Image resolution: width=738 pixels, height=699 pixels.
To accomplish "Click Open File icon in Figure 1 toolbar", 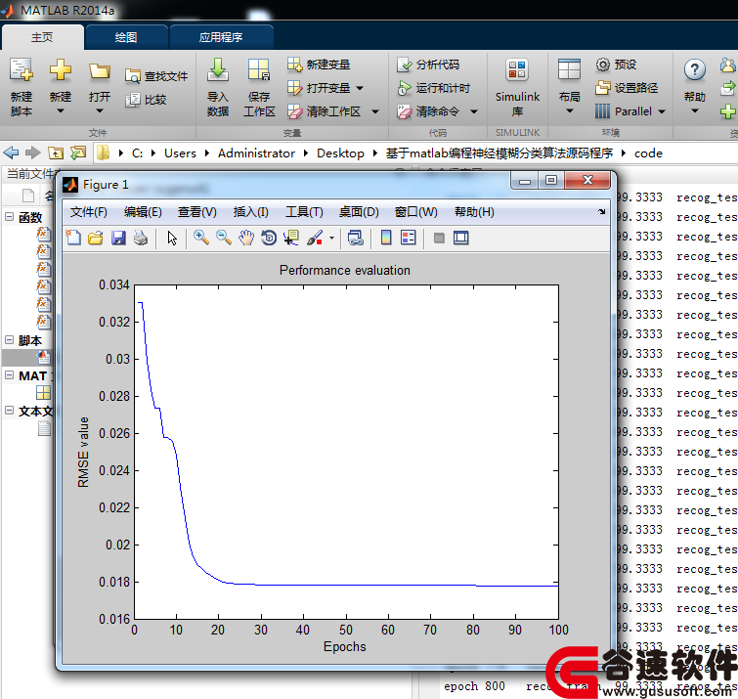I will pyautogui.click(x=96, y=238).
